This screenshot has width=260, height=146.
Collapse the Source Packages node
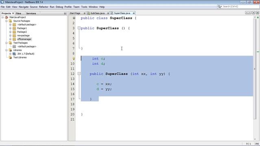coord(6,21)
